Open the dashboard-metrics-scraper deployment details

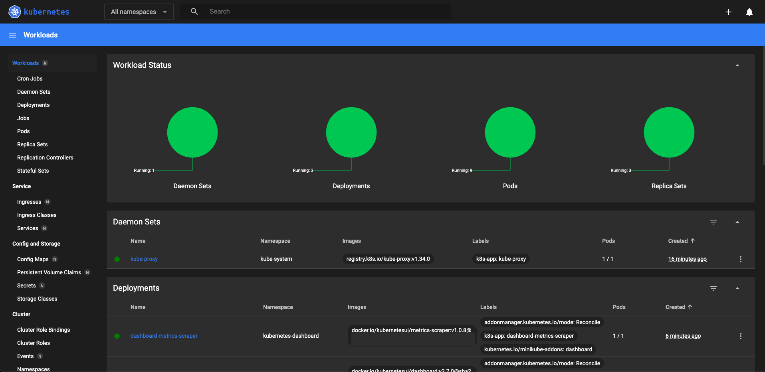point(164,336)
